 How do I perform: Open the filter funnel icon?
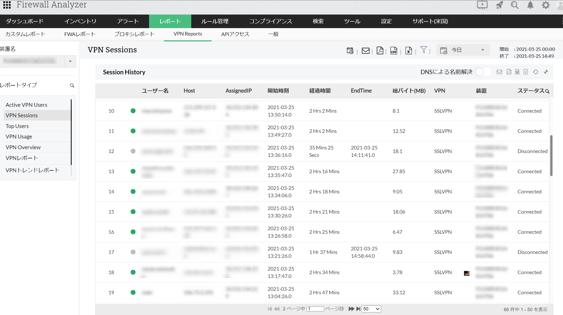423,50
